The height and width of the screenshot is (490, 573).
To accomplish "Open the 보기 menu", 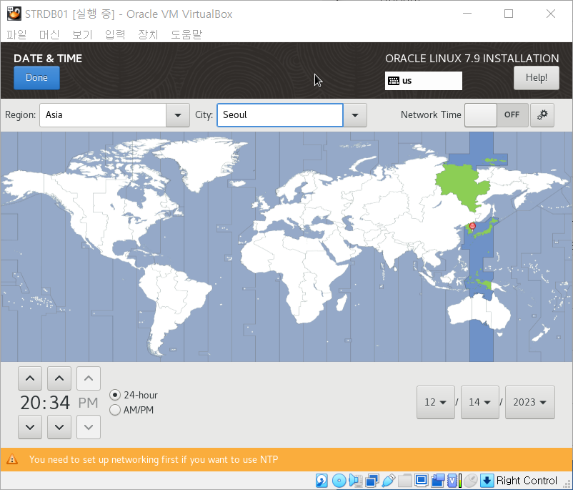I will click(x=82, y=34).
